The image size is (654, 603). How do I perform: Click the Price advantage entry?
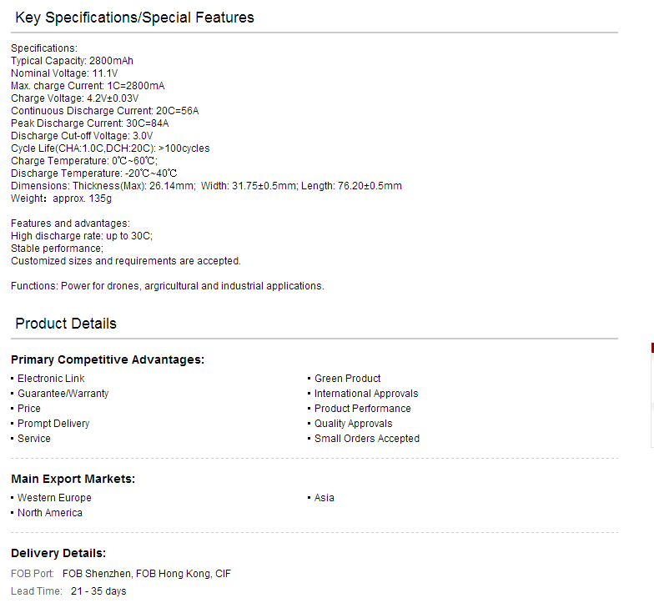(28, 409)
